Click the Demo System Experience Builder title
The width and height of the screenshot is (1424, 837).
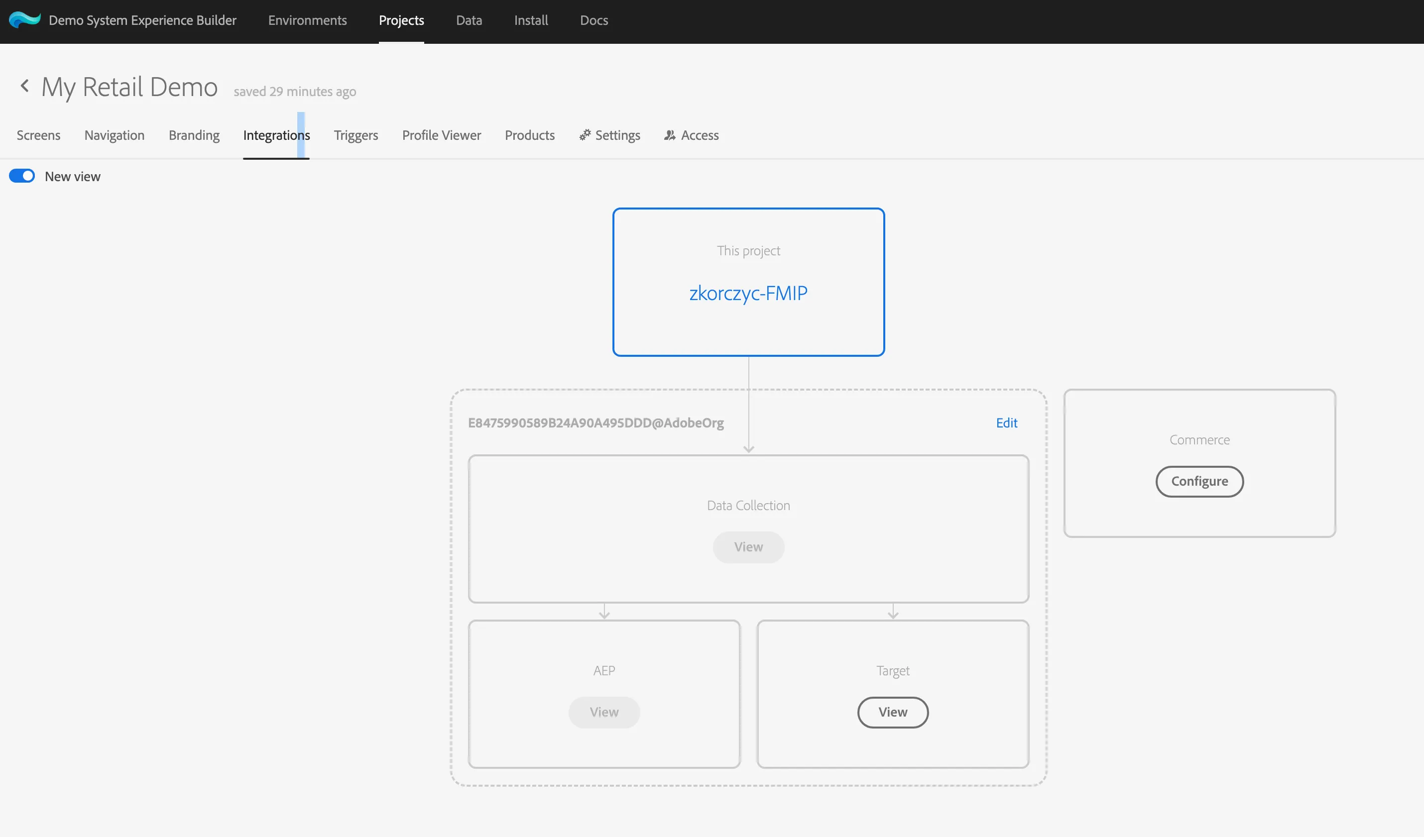[x=142, y=20]
